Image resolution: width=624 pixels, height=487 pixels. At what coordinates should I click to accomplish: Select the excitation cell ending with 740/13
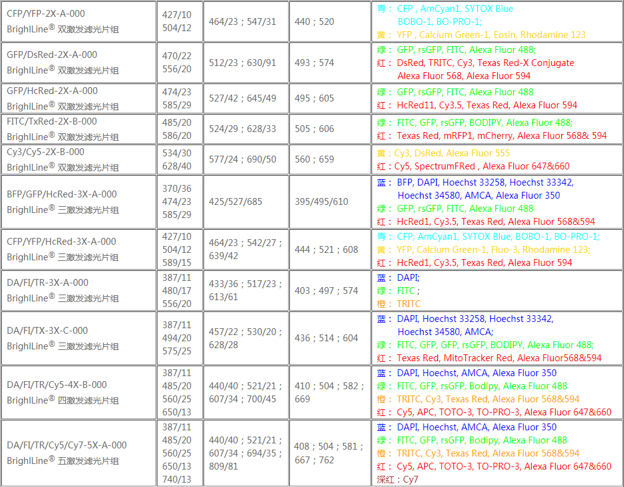[180, 453]
